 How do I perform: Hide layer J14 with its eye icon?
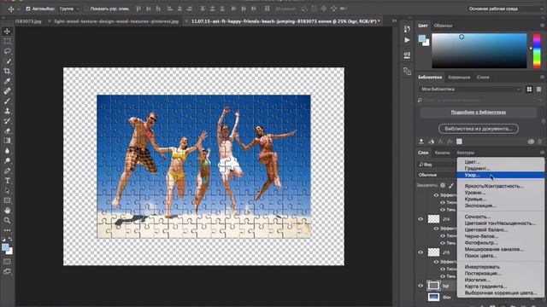(x=421, y=219)
